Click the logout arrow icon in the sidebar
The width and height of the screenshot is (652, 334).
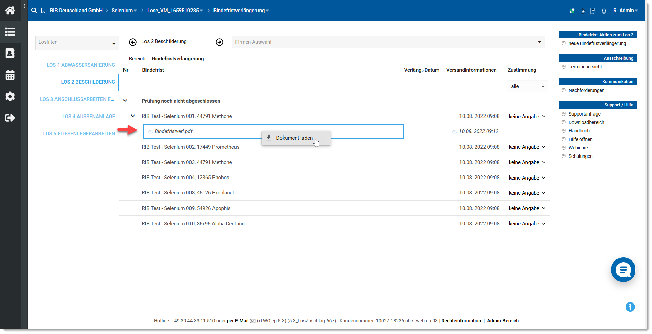point(10,118)
